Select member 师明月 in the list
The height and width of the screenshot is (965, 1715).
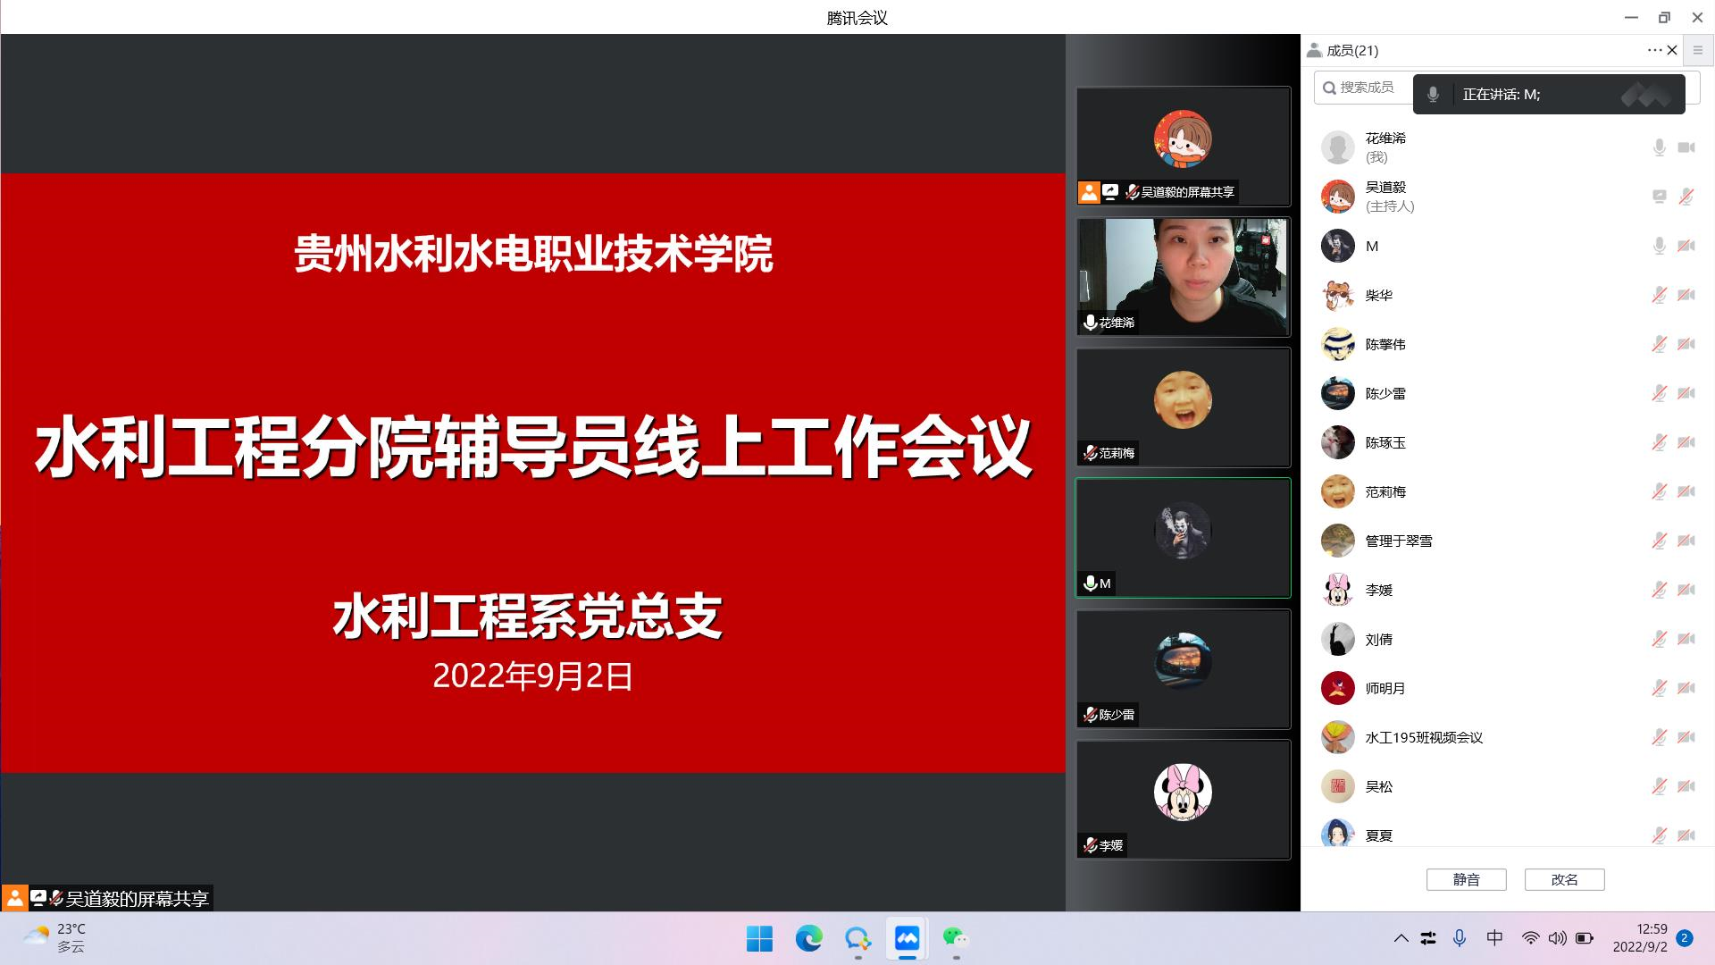(1508, 688)
